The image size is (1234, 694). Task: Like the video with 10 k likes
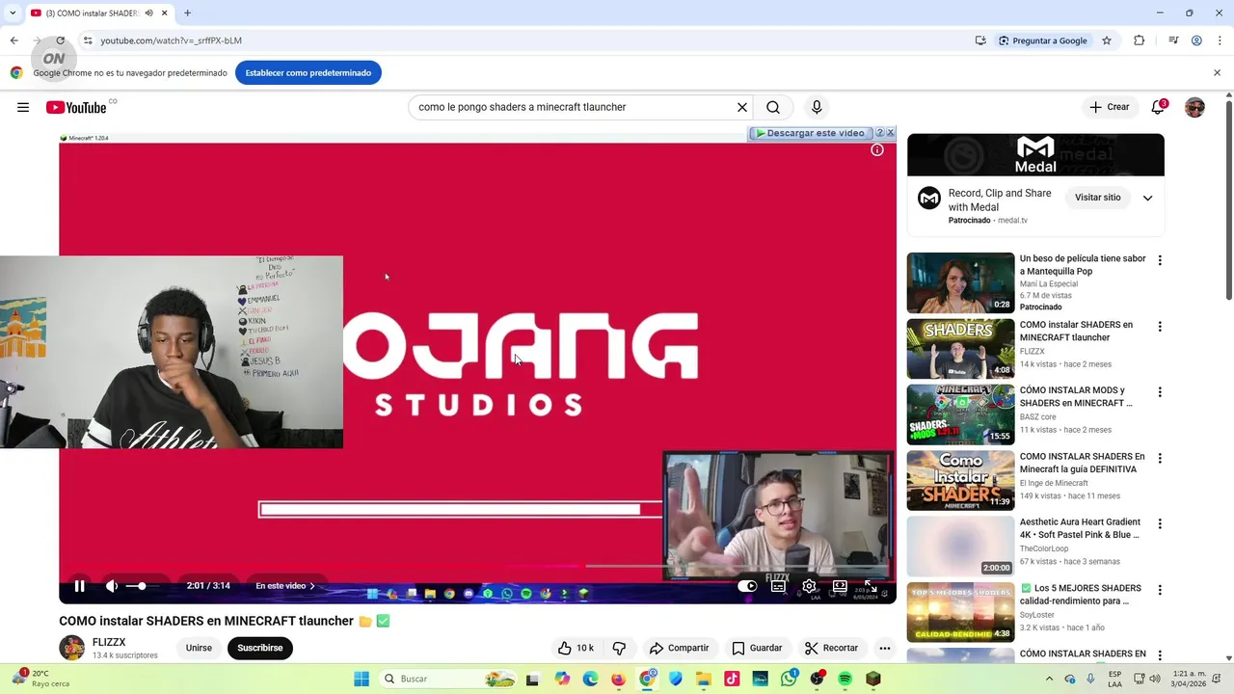click(x=576, y=648)
